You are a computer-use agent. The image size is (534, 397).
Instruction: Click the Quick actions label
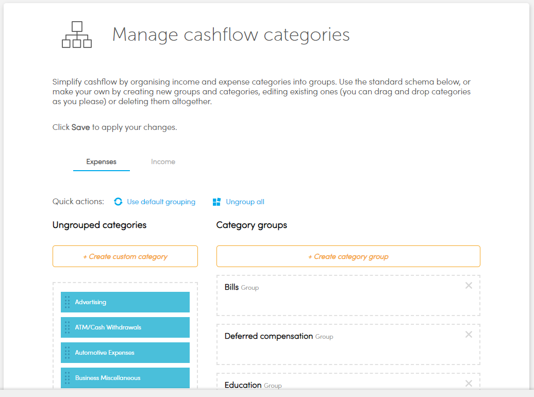point(78,202)
